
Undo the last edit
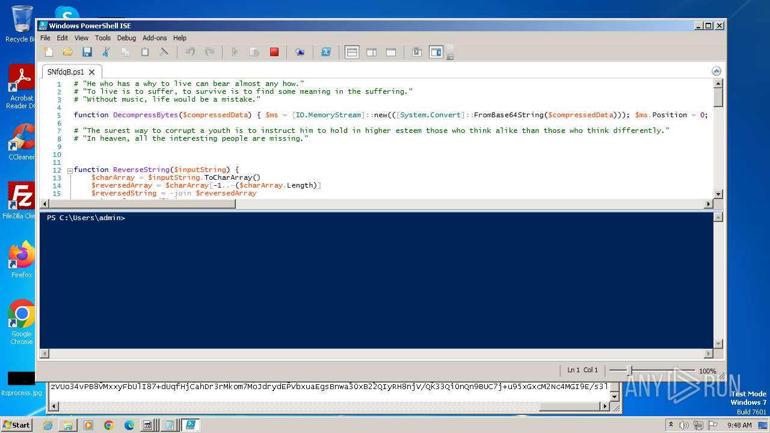190,52
